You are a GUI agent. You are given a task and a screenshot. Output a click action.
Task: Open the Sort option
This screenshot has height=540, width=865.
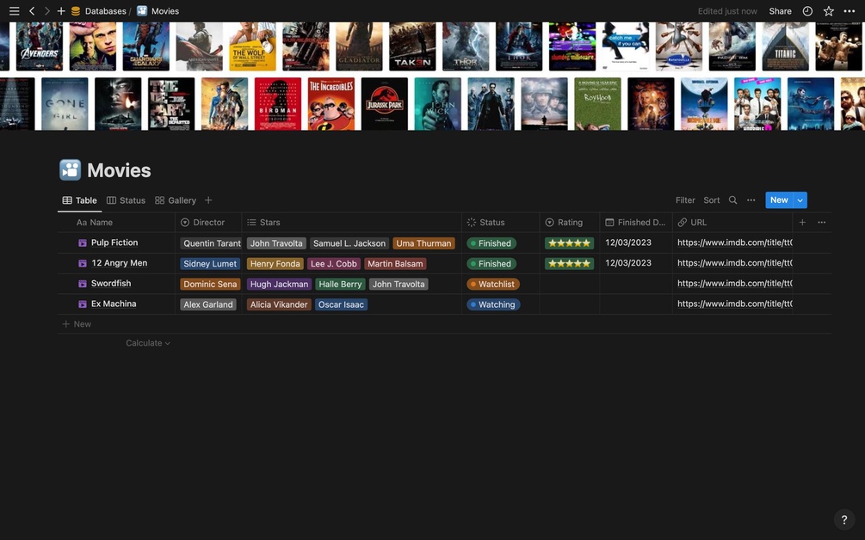(x=712, y=200)
